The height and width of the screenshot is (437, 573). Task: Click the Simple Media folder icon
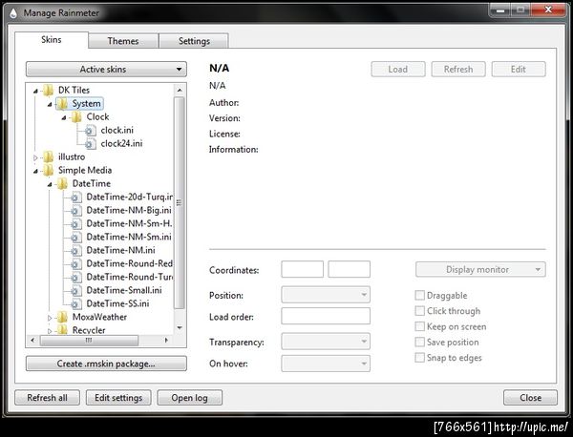pos(48,170)
